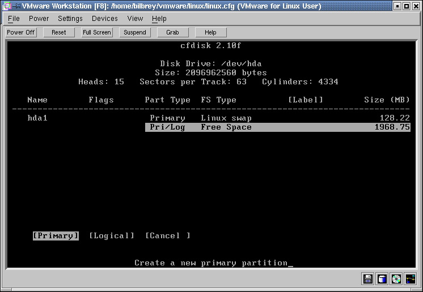Suspend the virtual machine
The image size is (423, 292).
coord(135,32)
